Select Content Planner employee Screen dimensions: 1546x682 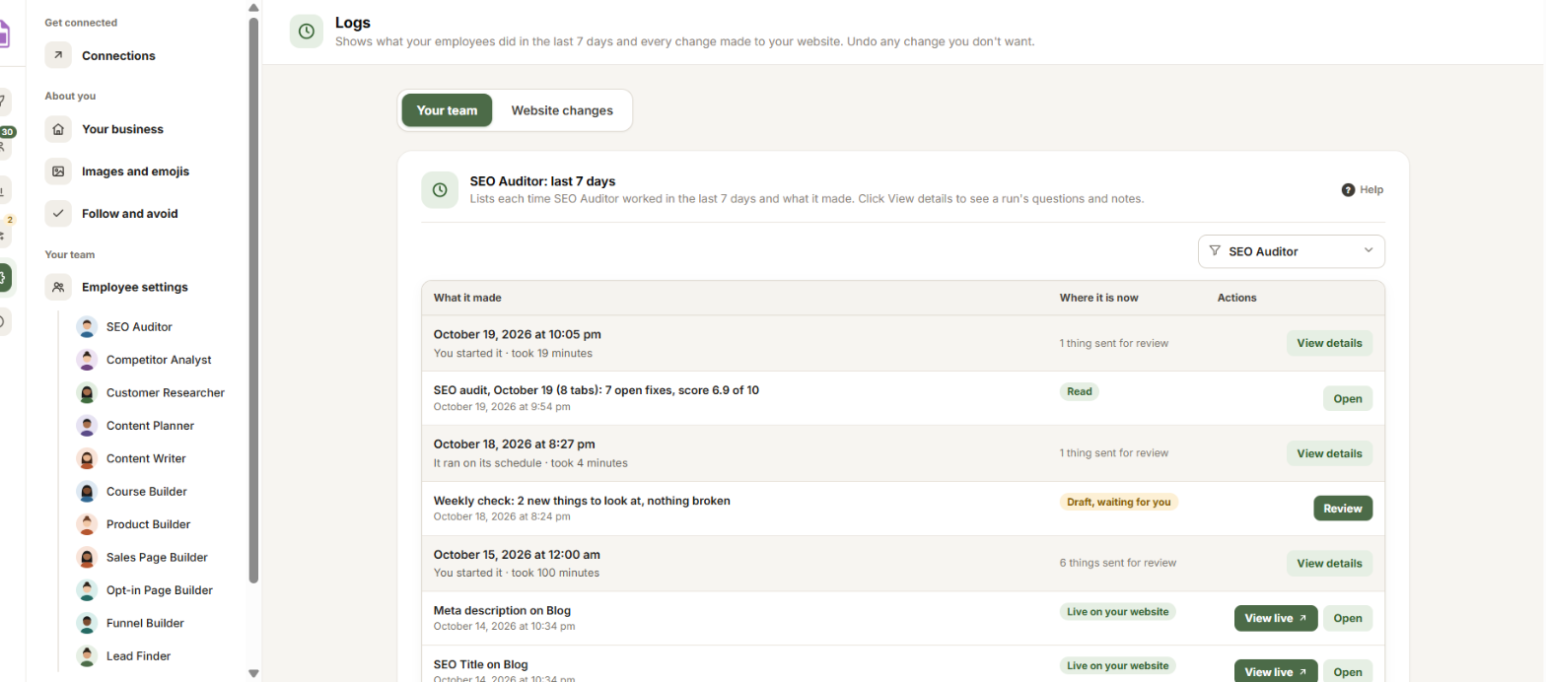coord(150,426)
